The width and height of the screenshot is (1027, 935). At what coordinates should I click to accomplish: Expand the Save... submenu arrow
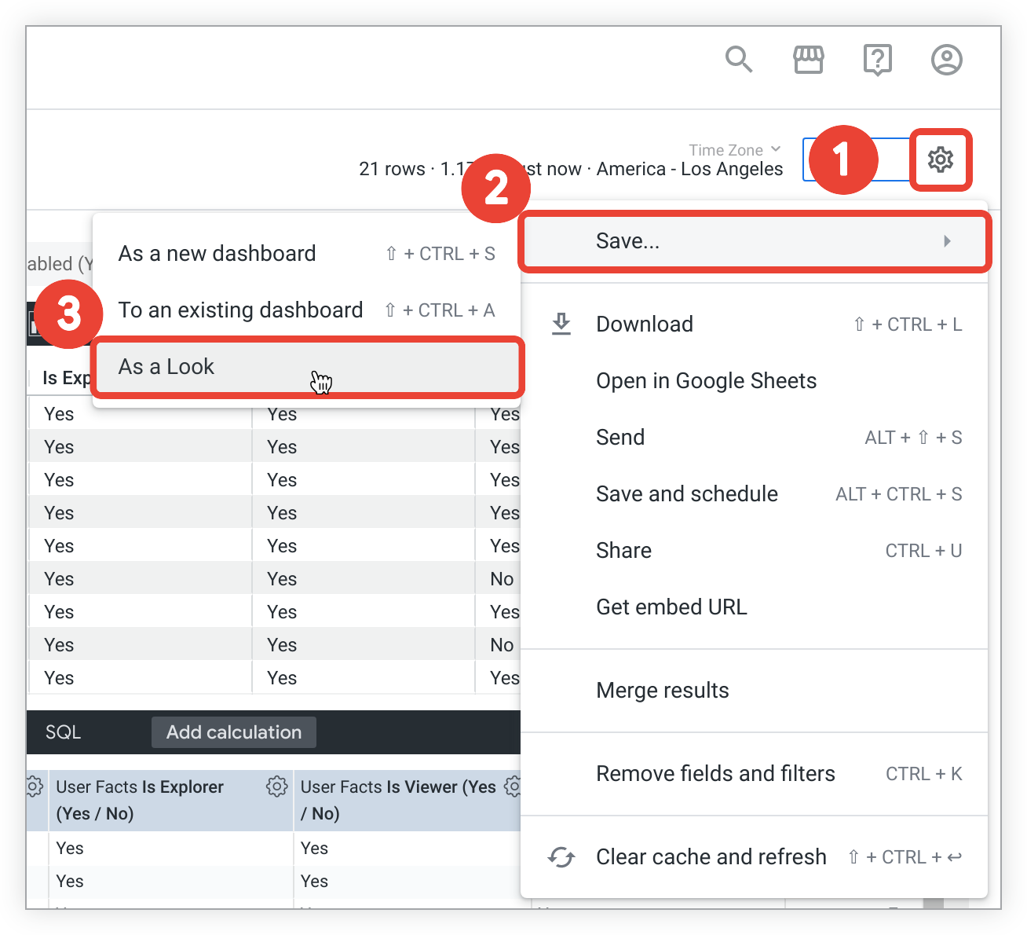947,241
